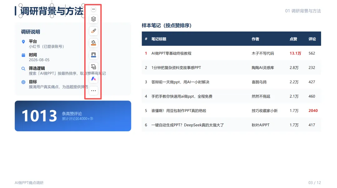Click the author 秋叶AIPPT
The height and width of the screenshot is (188, 337).
tap(261, 125)
